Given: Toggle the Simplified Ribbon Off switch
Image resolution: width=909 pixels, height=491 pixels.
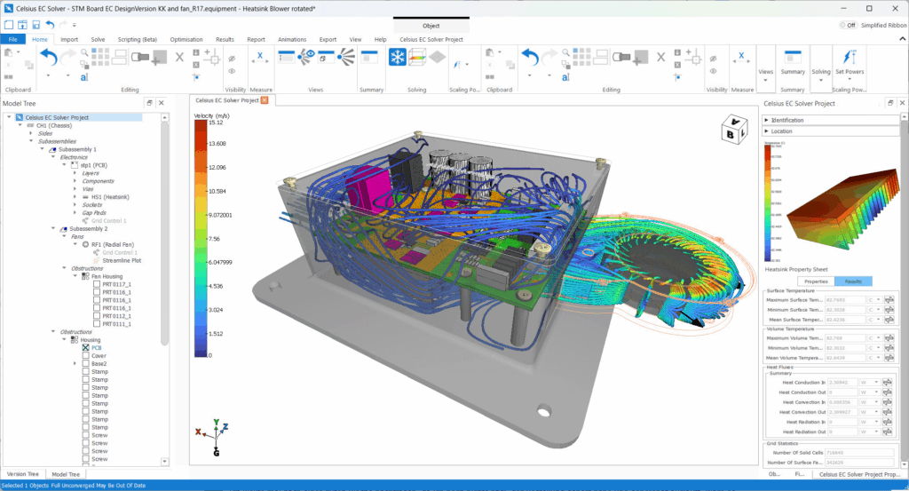Looking at the screenshot, I should tap(848, 25).
